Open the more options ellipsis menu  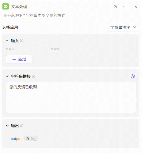(x=122, y=7)
